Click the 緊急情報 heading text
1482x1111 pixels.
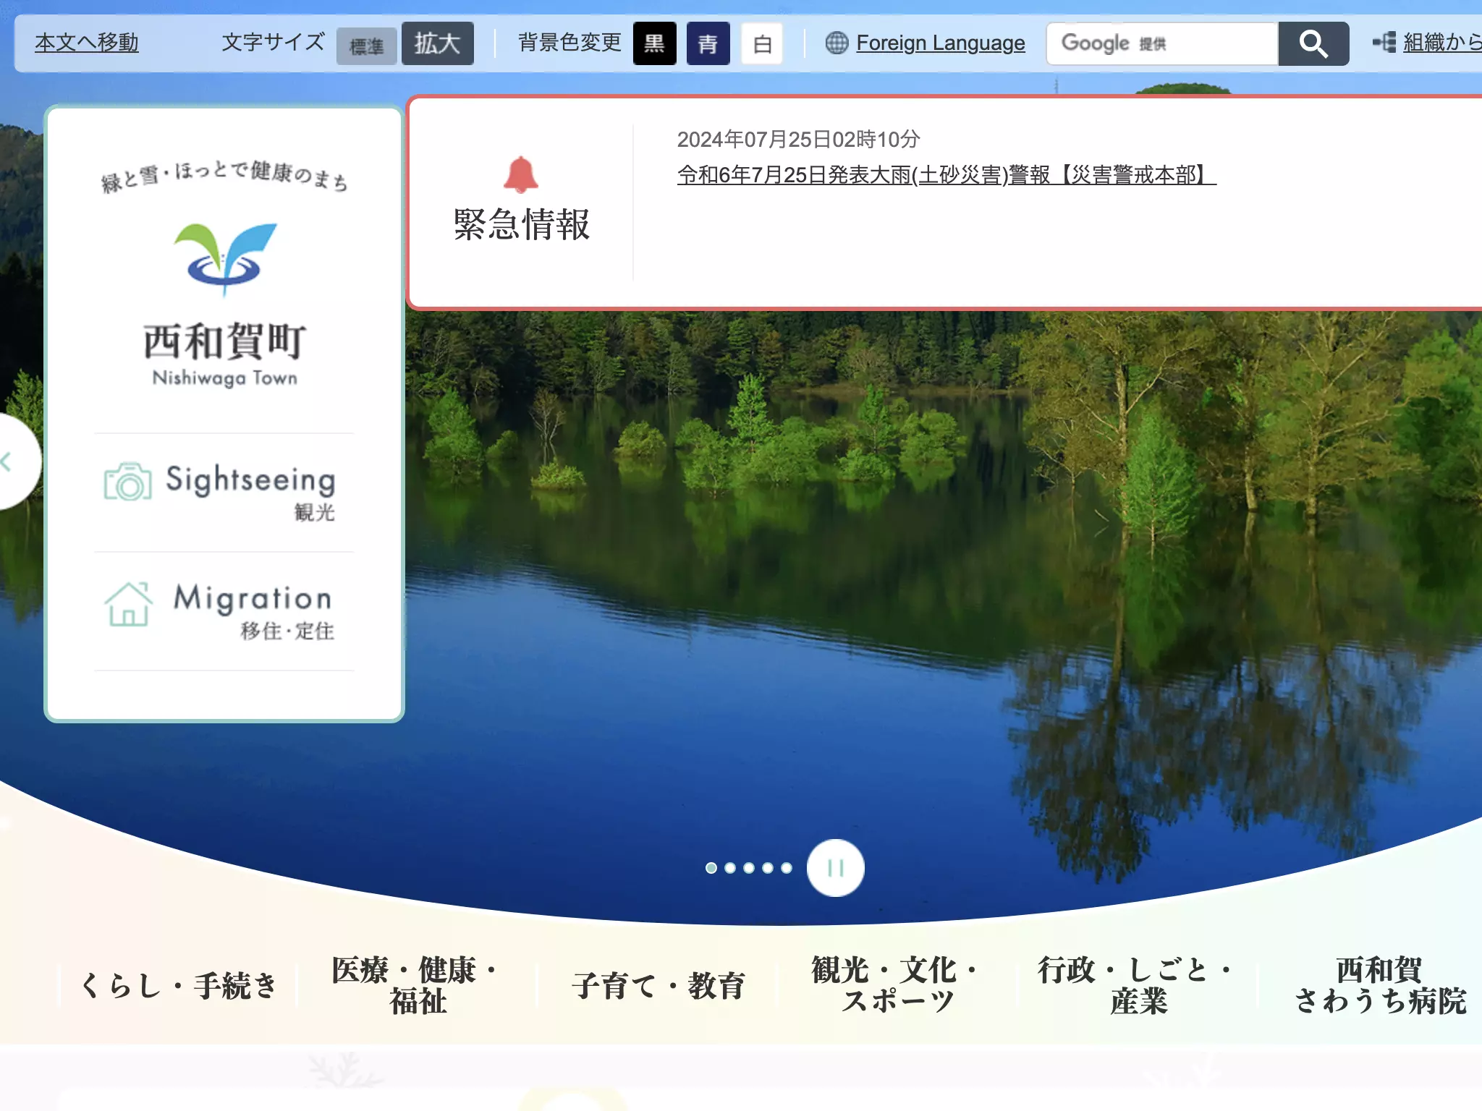(x=521, y=224)
